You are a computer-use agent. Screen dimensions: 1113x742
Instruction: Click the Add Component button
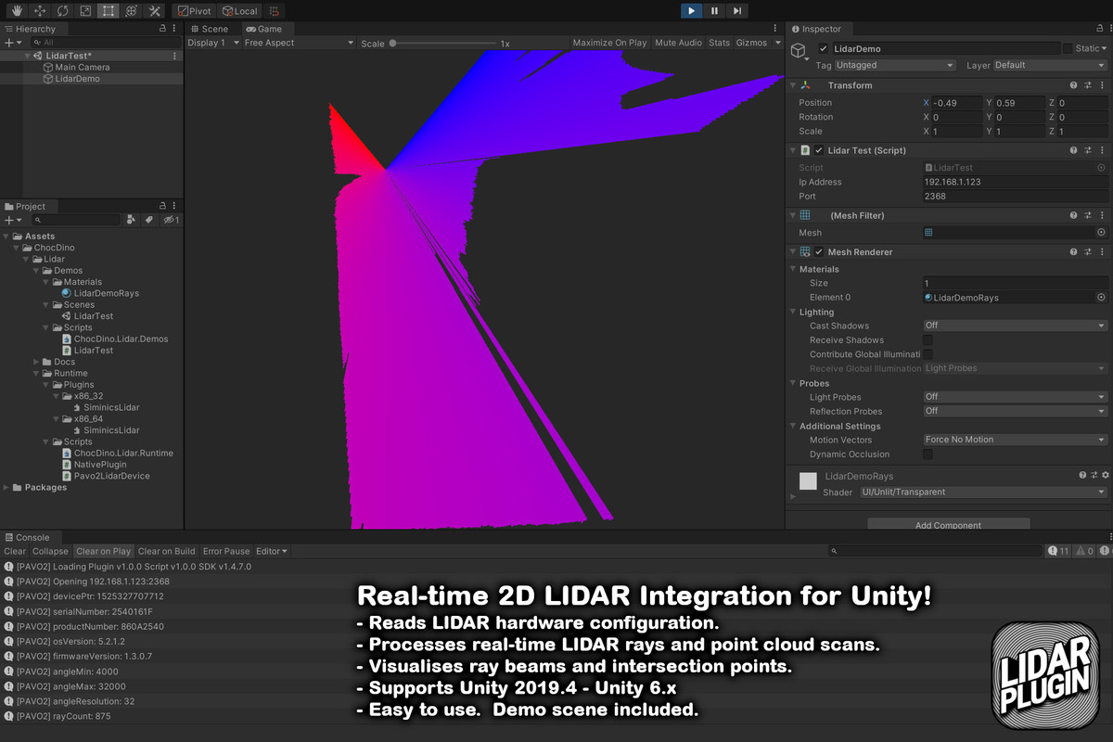948,525
